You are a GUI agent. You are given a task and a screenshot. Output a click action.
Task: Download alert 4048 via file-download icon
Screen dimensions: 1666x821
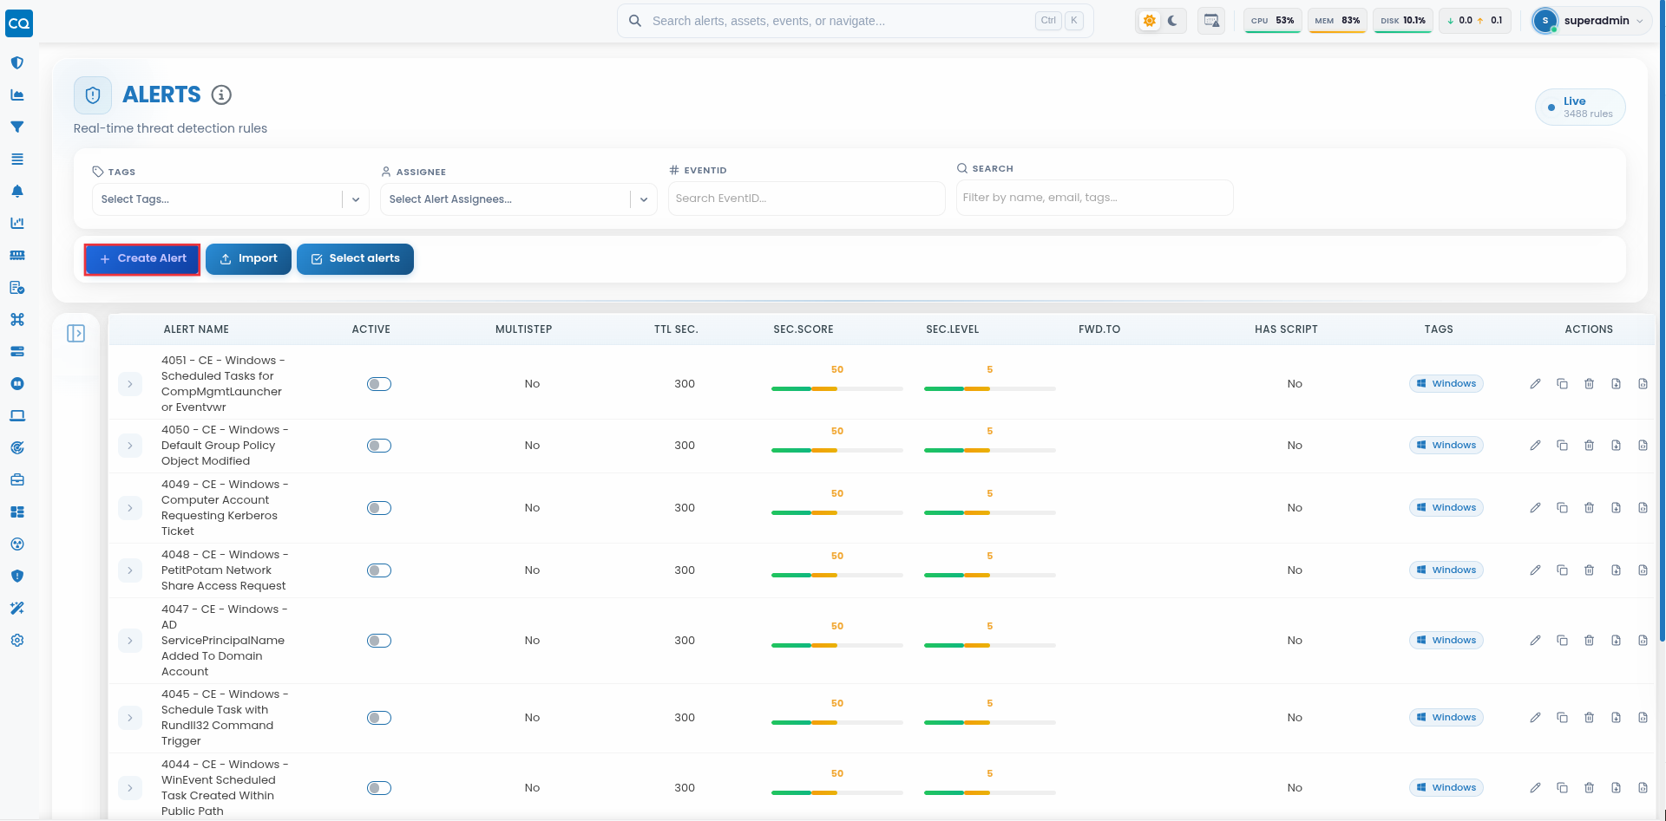(x=1616, y=570)
